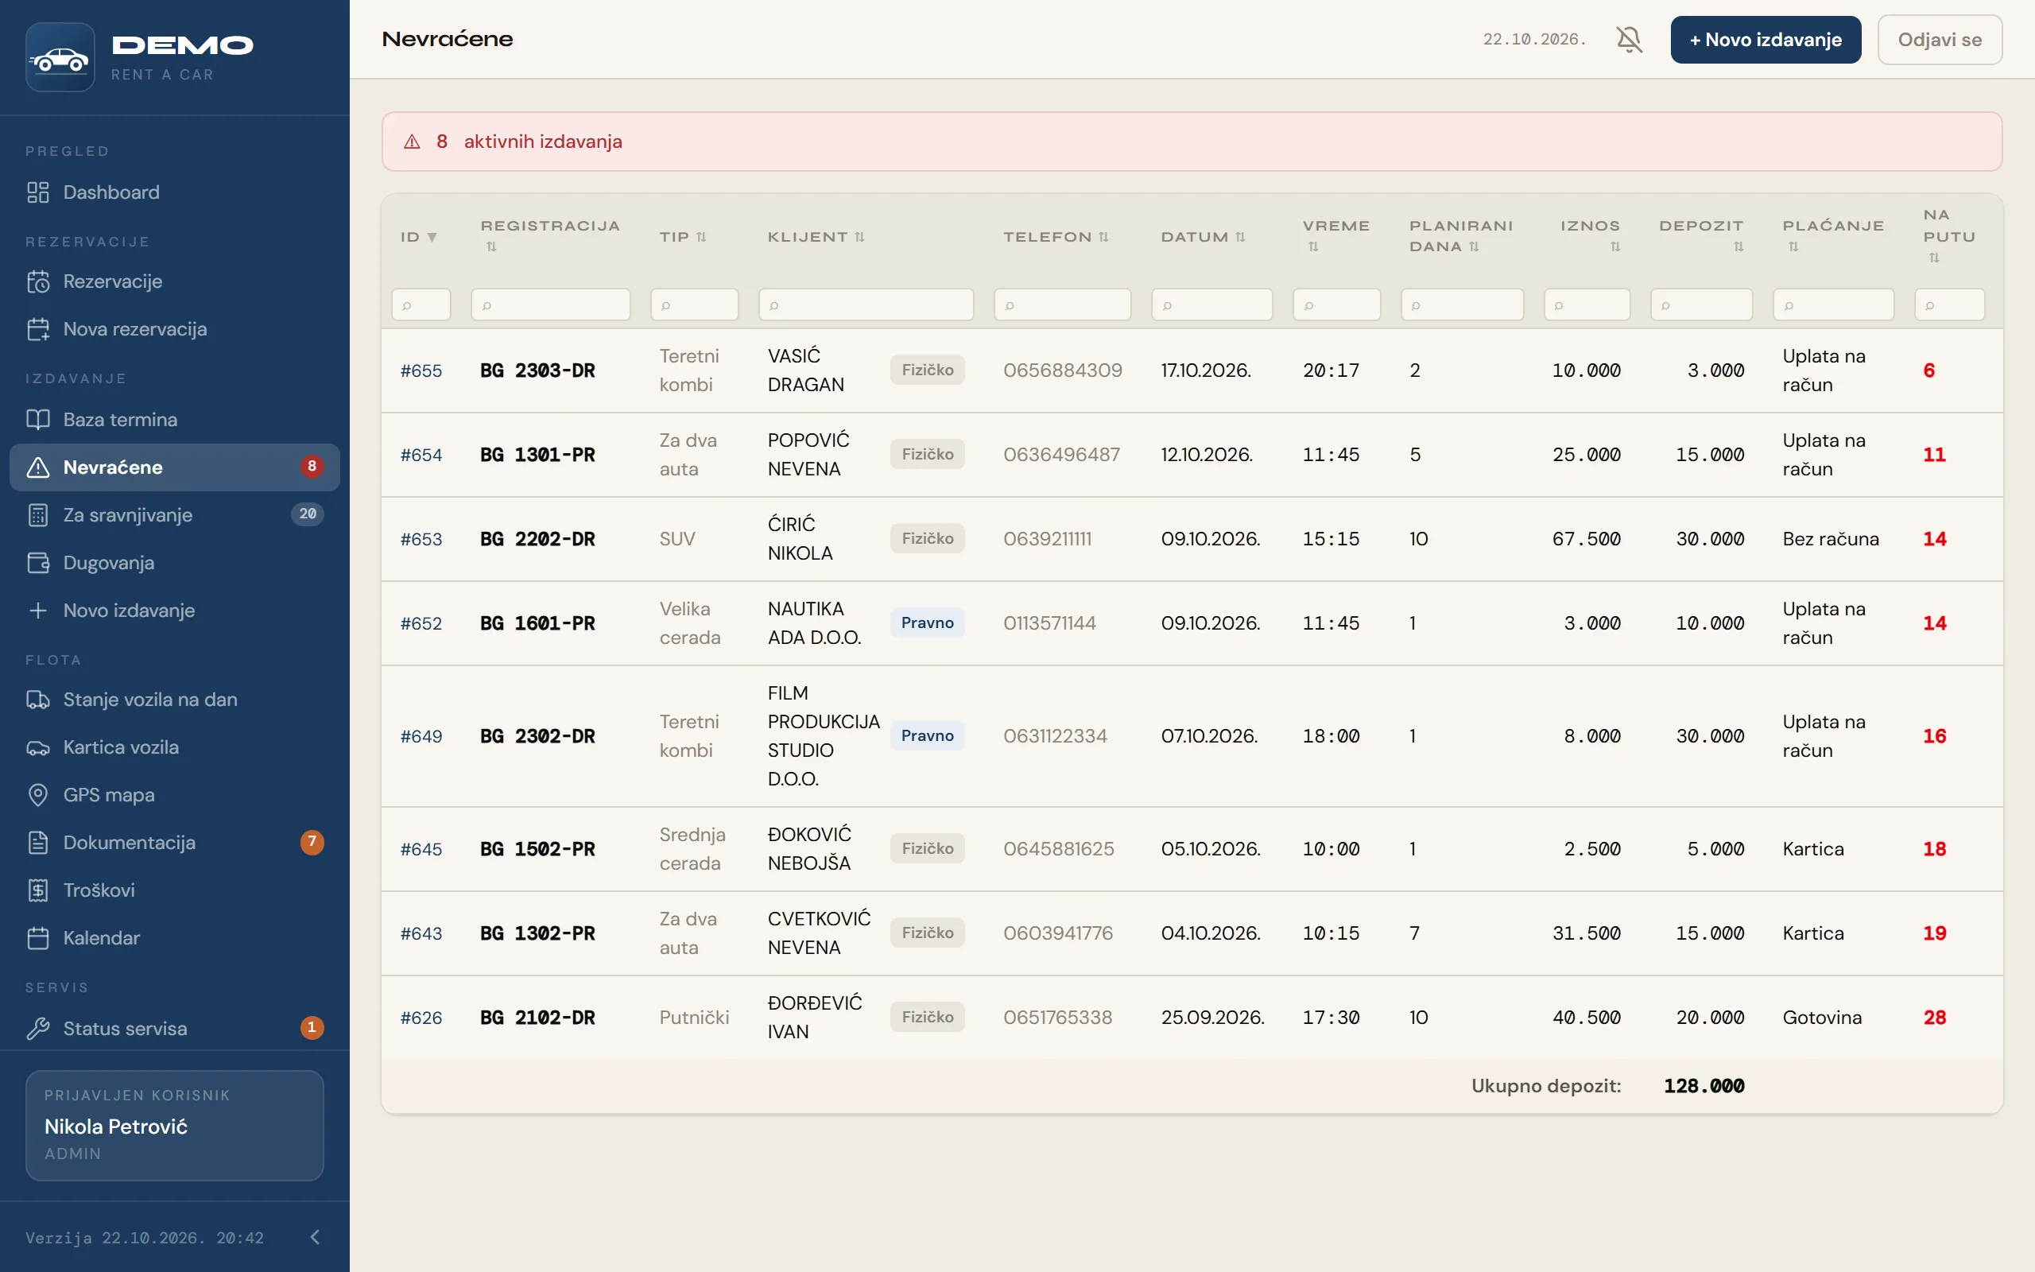2035x1272 pixels.
Task: Click the Pravno badge for NAUTIKA ADA D.O.O.
Action: [928, 622]
